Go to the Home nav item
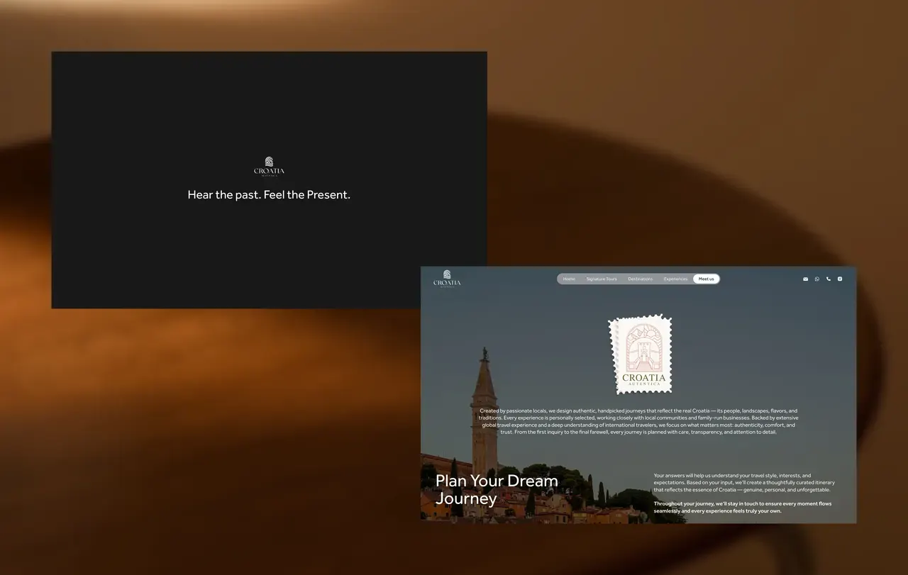The image size is (908, 575). [569, 279]
